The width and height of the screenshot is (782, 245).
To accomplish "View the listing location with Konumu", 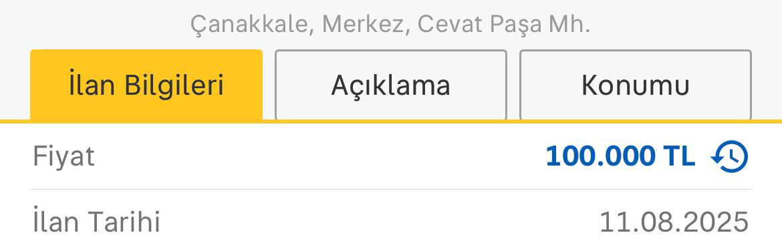I will 636,85.
